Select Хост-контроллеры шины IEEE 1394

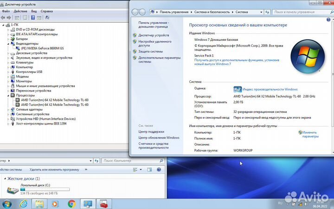pyautogui.click(x=41, y=124)
